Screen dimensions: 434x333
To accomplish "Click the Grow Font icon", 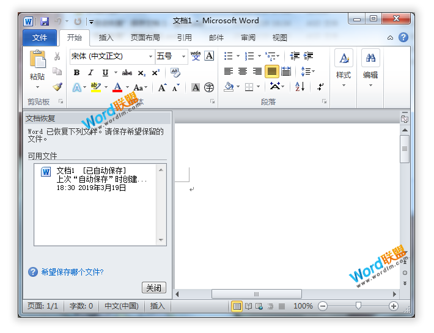I will click(x=163, y=87).
